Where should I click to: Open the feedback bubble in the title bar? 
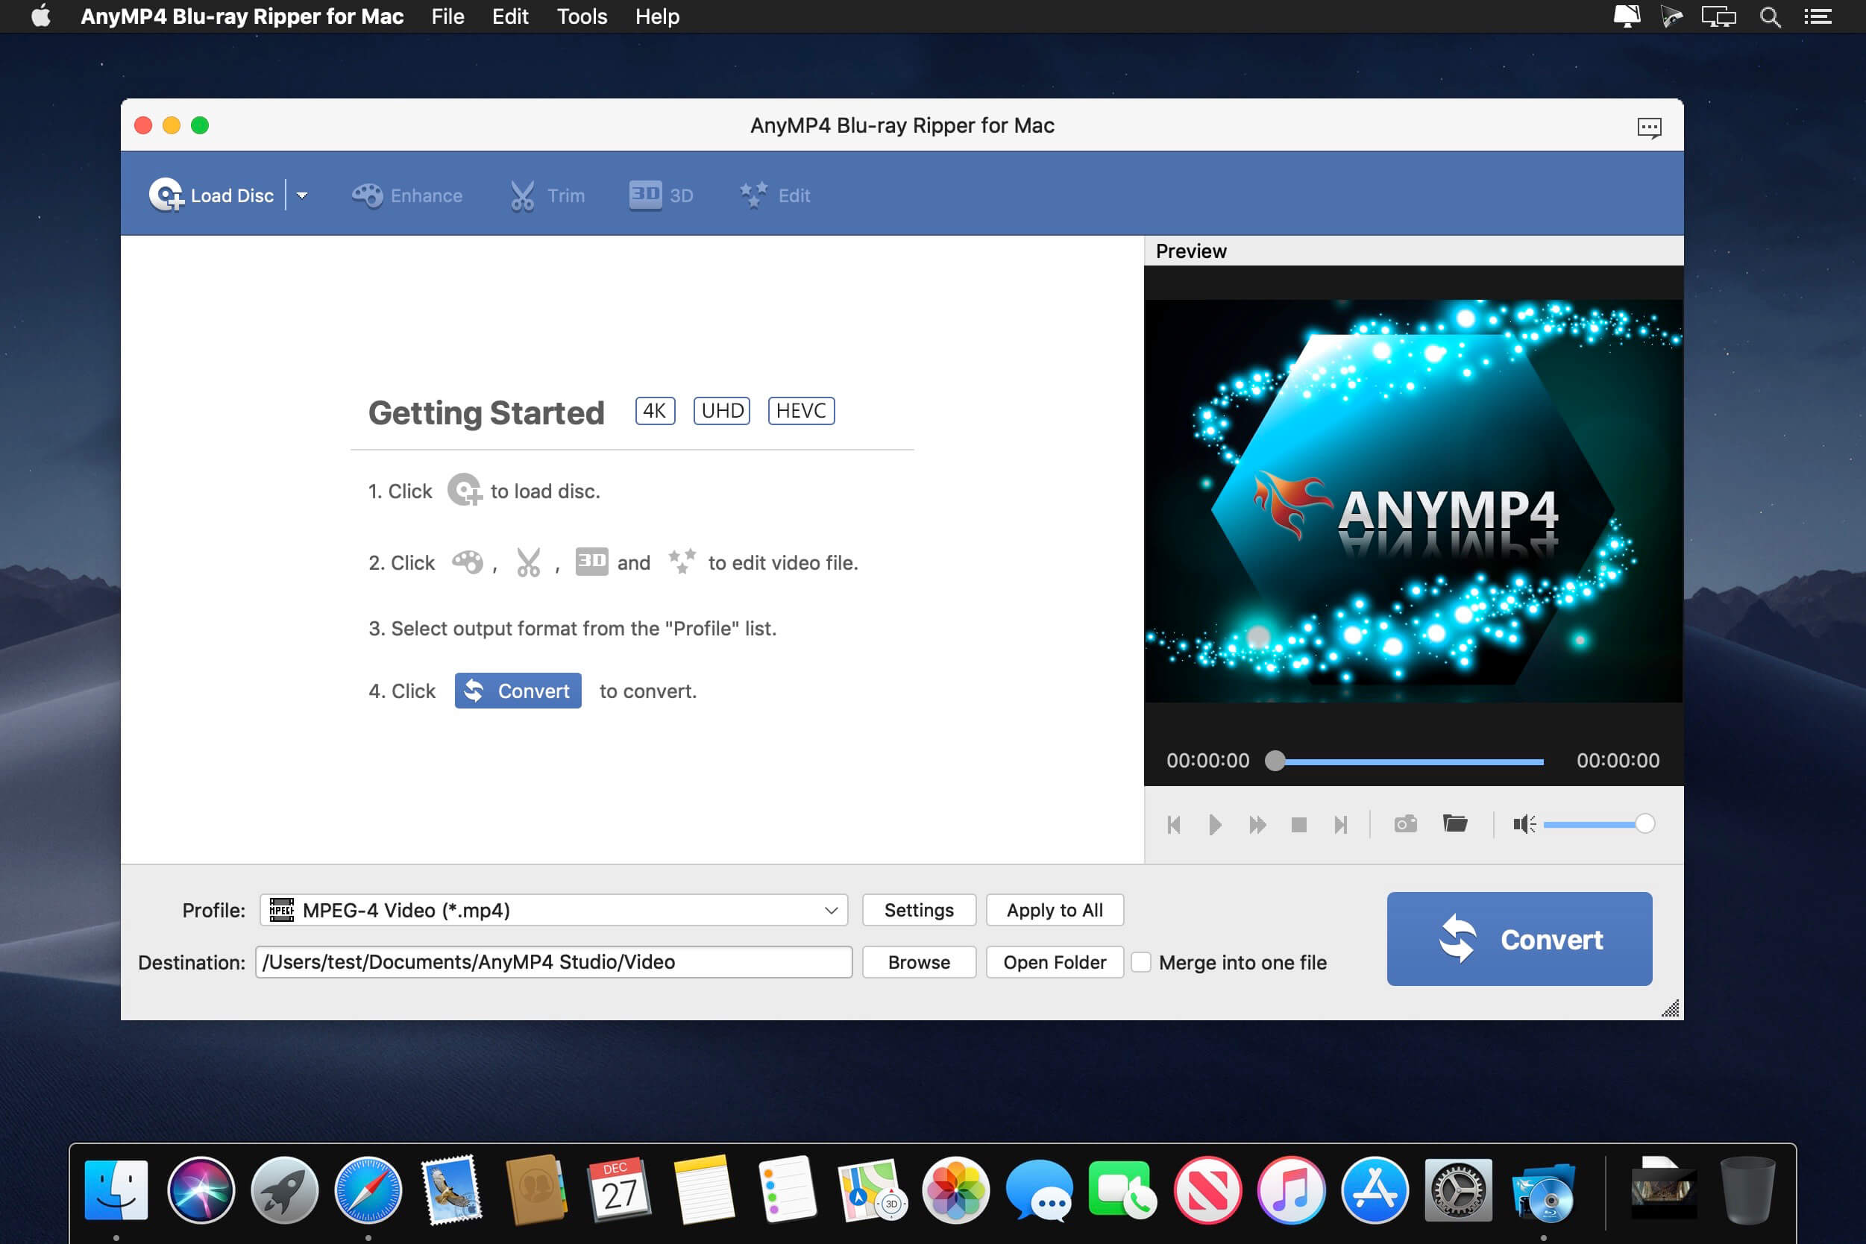1649,126
